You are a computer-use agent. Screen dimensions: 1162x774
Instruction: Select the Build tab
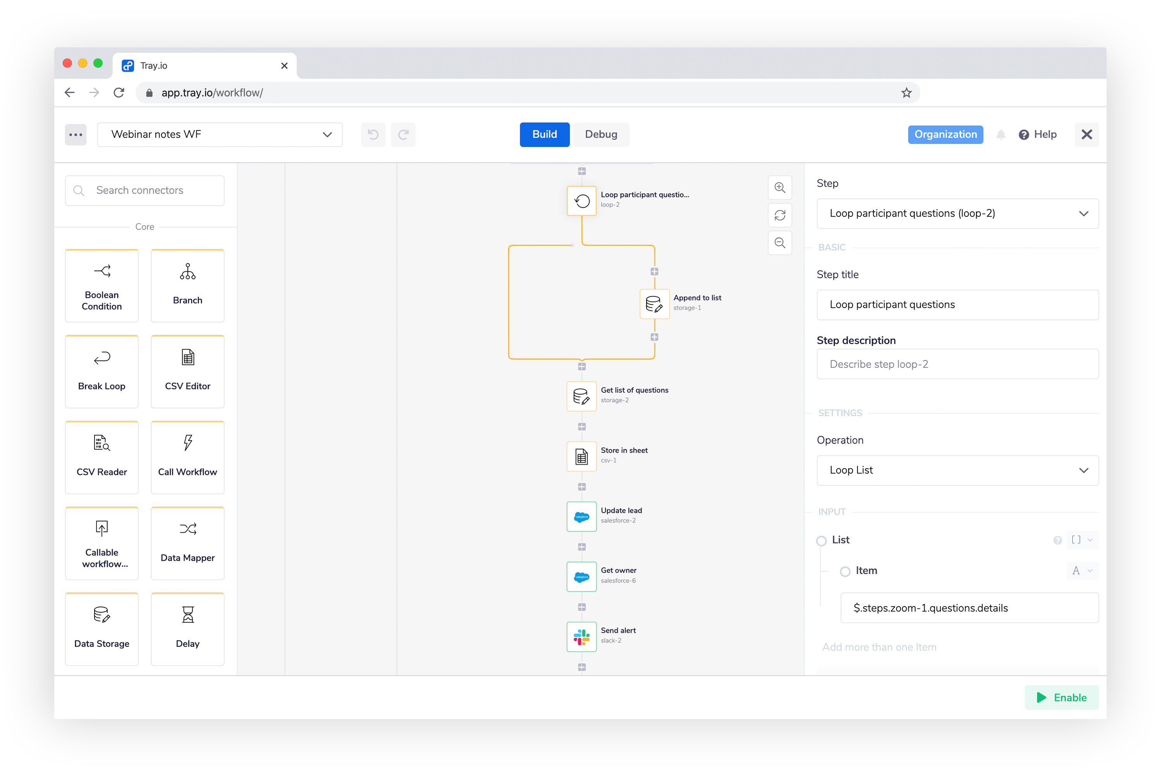click(x=544, y=135)
